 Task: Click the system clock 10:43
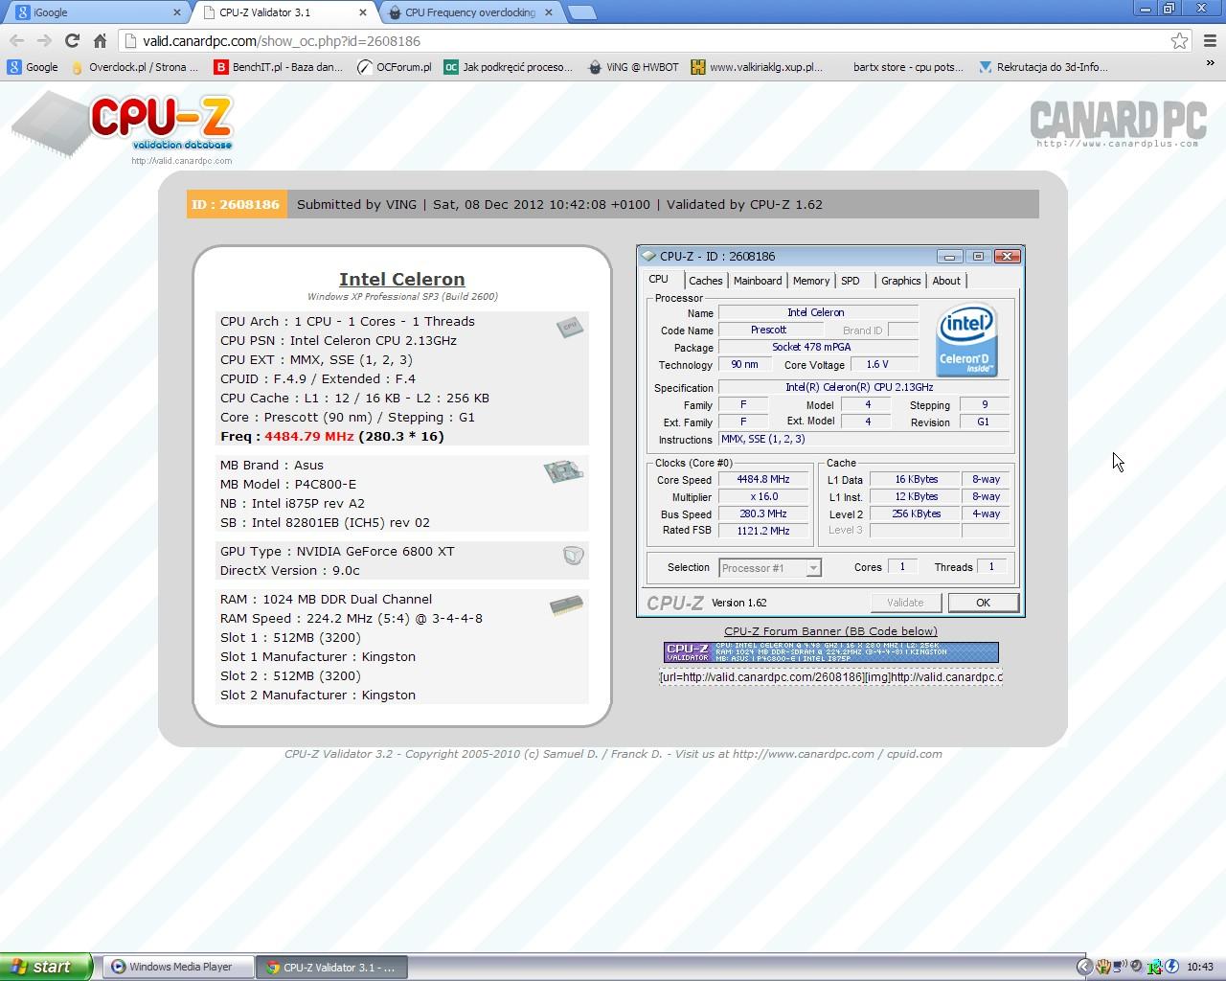coord(1200,967)
